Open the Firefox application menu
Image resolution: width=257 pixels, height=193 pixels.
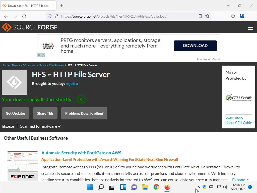(251, 16)
